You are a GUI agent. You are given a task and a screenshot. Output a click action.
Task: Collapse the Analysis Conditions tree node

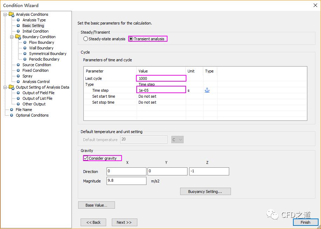point(5,14)
